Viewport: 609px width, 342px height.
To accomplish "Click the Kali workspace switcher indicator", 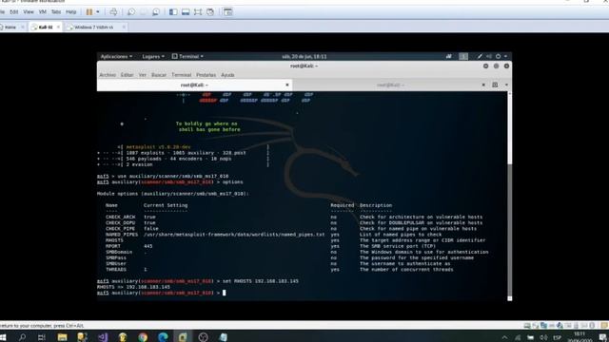I will click(463, 57).
